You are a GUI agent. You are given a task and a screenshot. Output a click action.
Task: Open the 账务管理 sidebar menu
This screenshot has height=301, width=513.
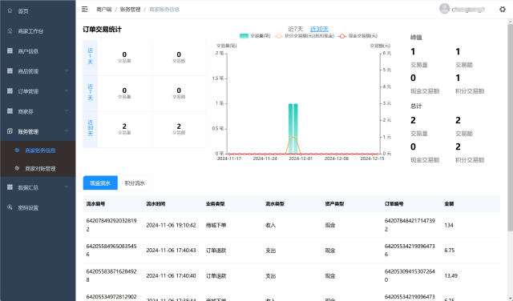pos(38,131)
